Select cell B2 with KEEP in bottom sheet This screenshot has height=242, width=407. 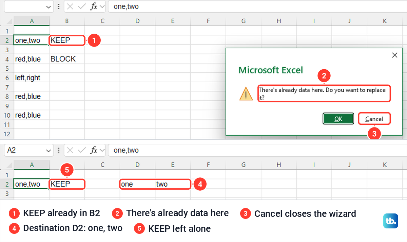tap(67, 184)
